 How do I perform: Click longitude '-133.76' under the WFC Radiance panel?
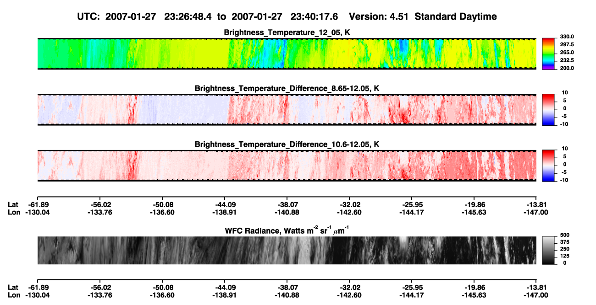[x=99, y=295]
